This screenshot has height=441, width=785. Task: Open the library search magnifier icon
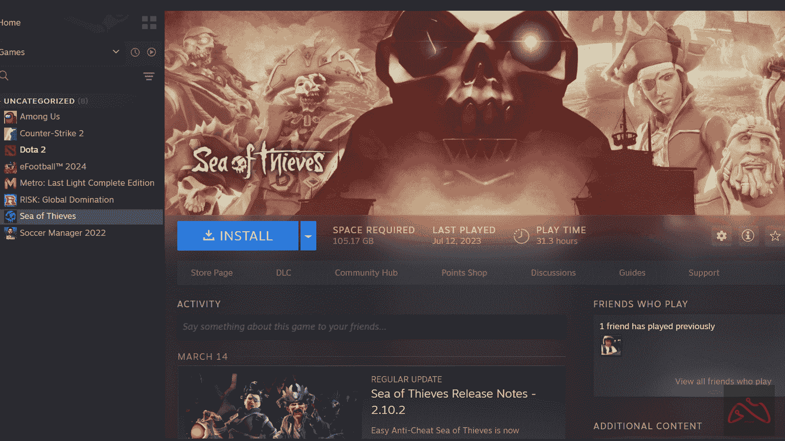point(4,75)
